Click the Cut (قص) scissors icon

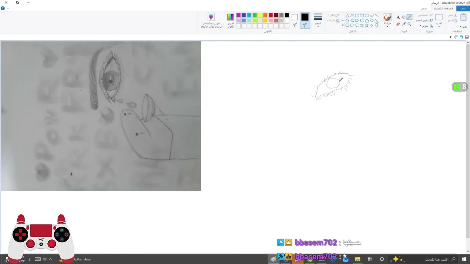456,15
